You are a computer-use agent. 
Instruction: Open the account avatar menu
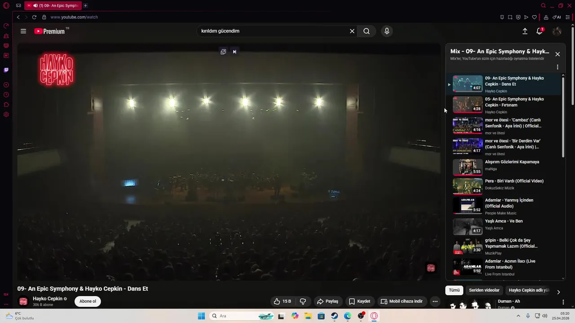coord(557,31)
